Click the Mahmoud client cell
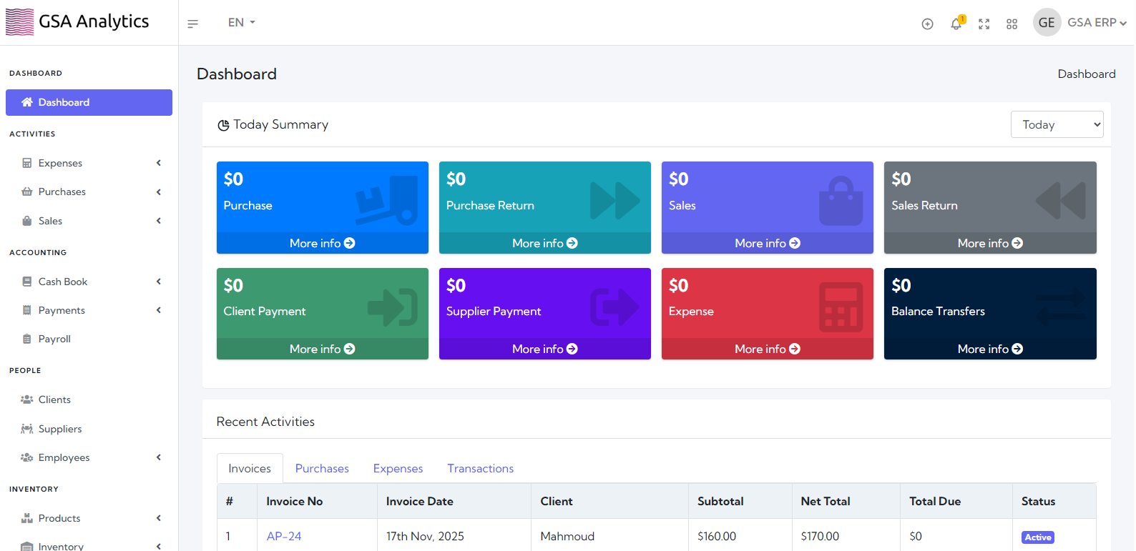 609,536
